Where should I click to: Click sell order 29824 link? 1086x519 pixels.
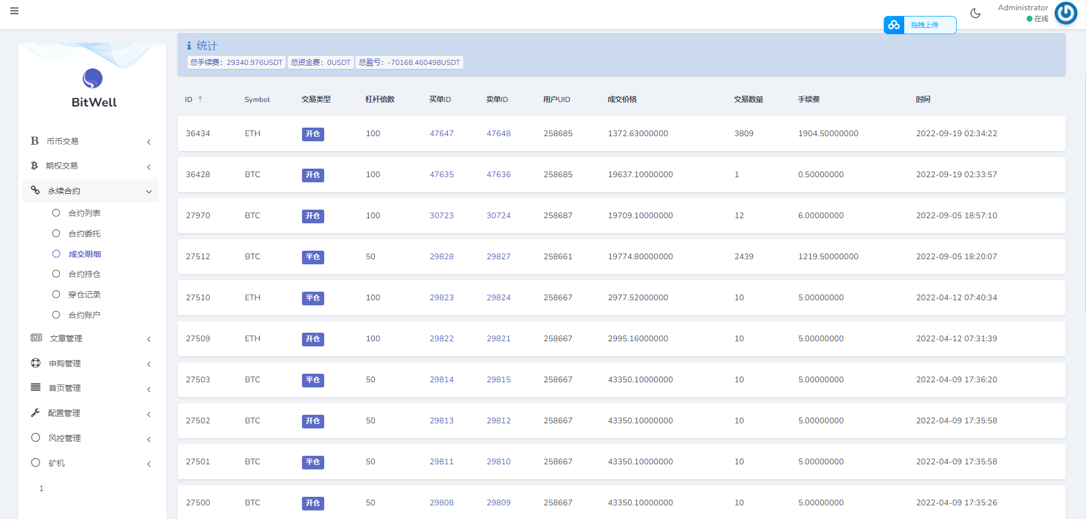499,297
